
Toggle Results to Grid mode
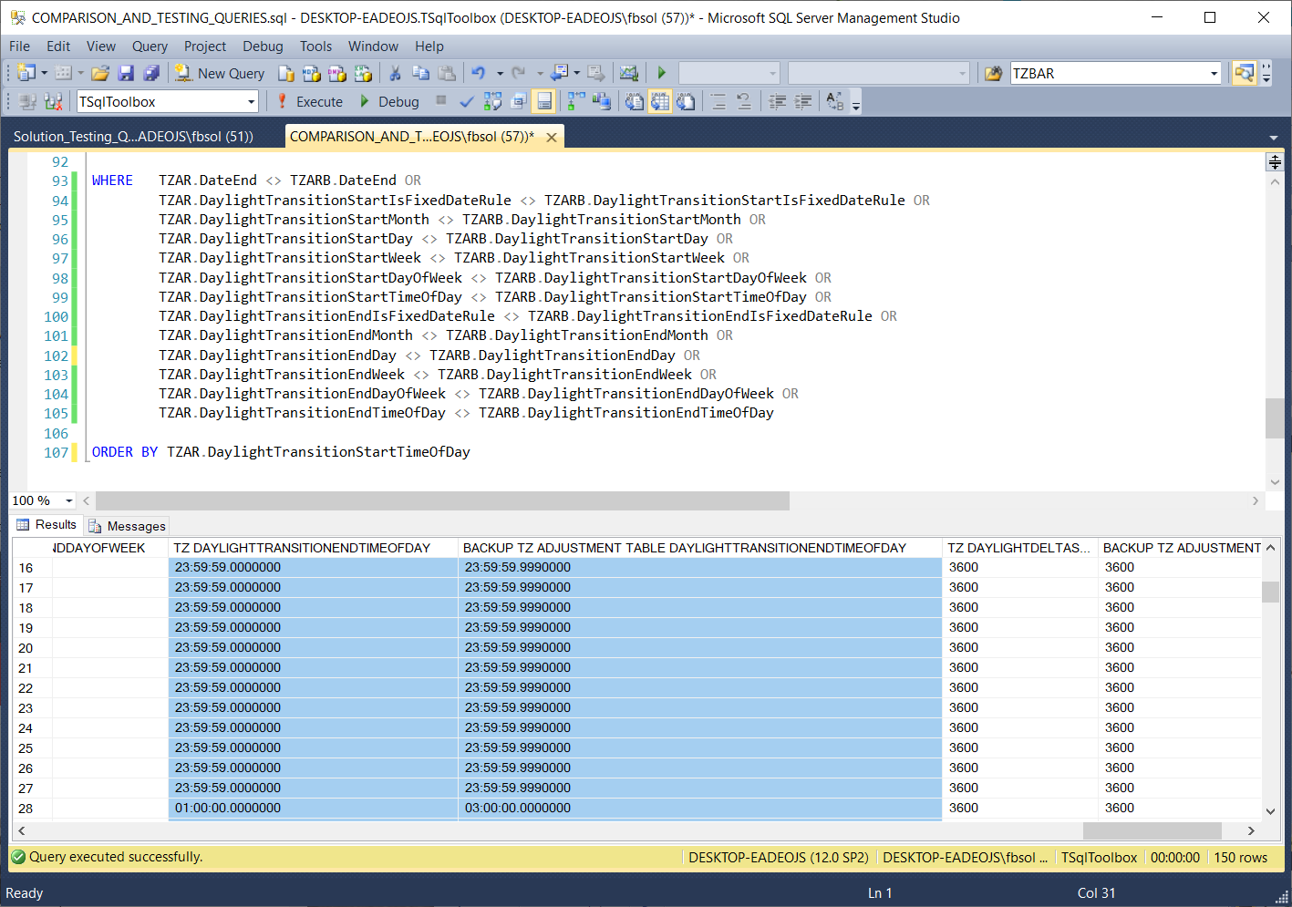[x=660, y=102]
